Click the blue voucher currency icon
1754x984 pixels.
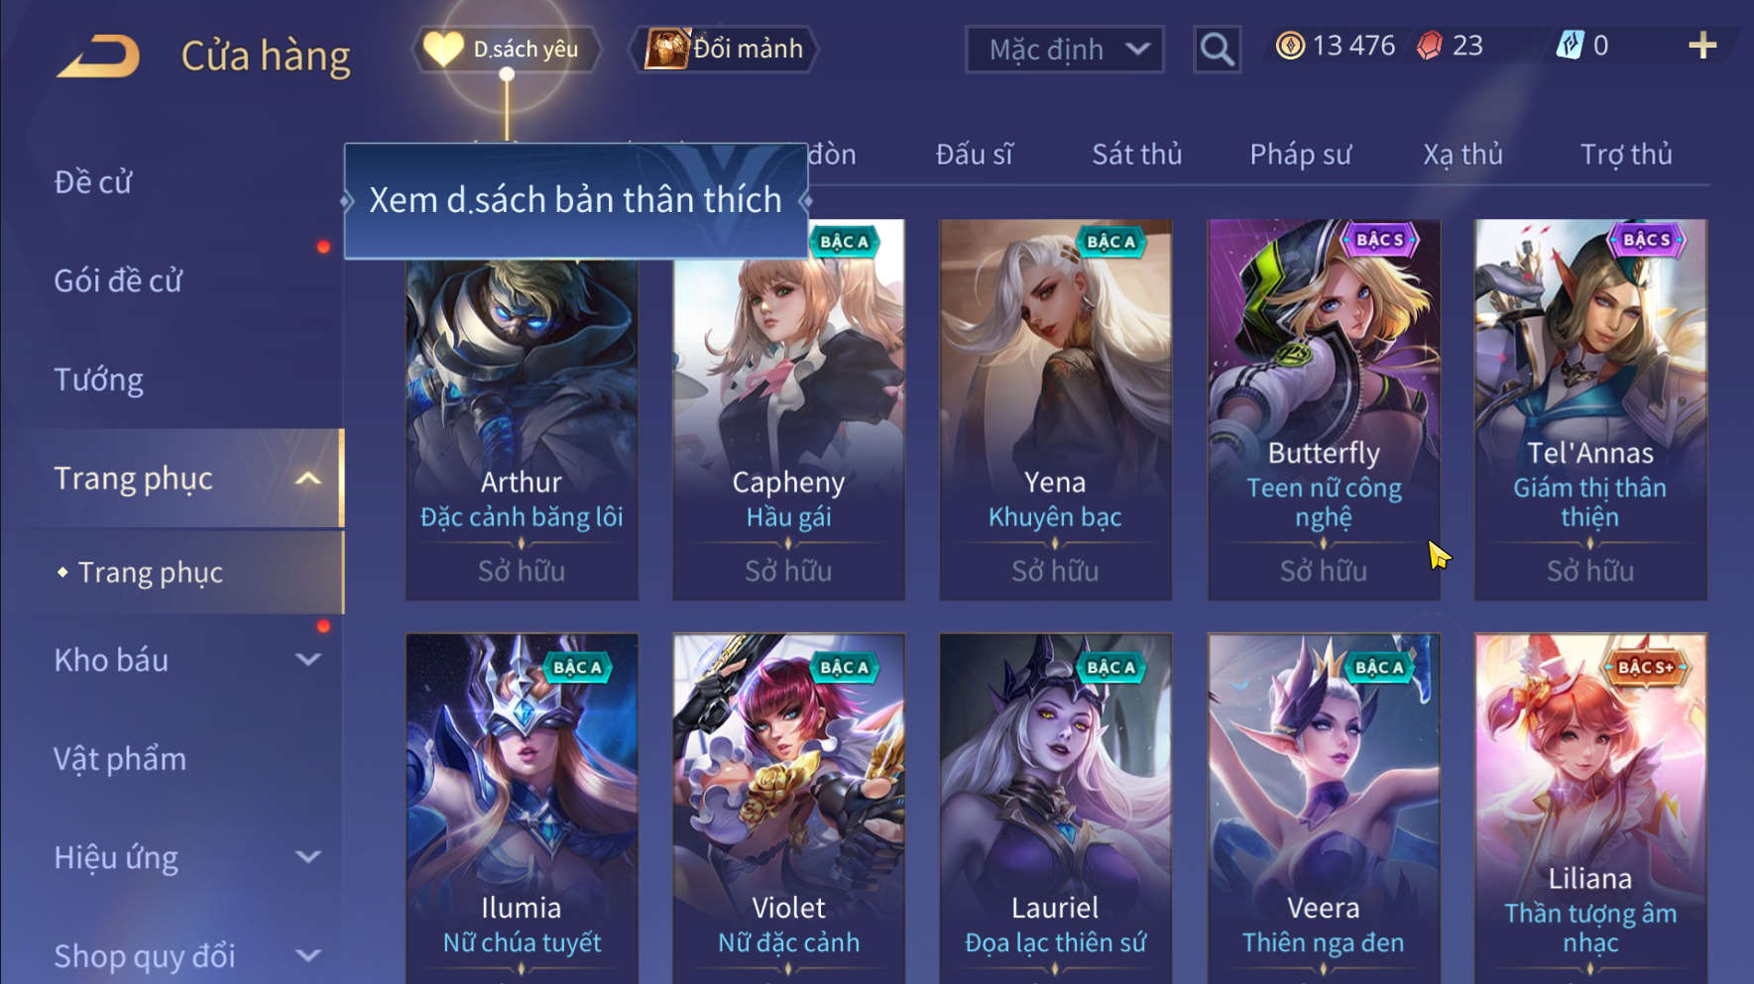[1570, 46]
